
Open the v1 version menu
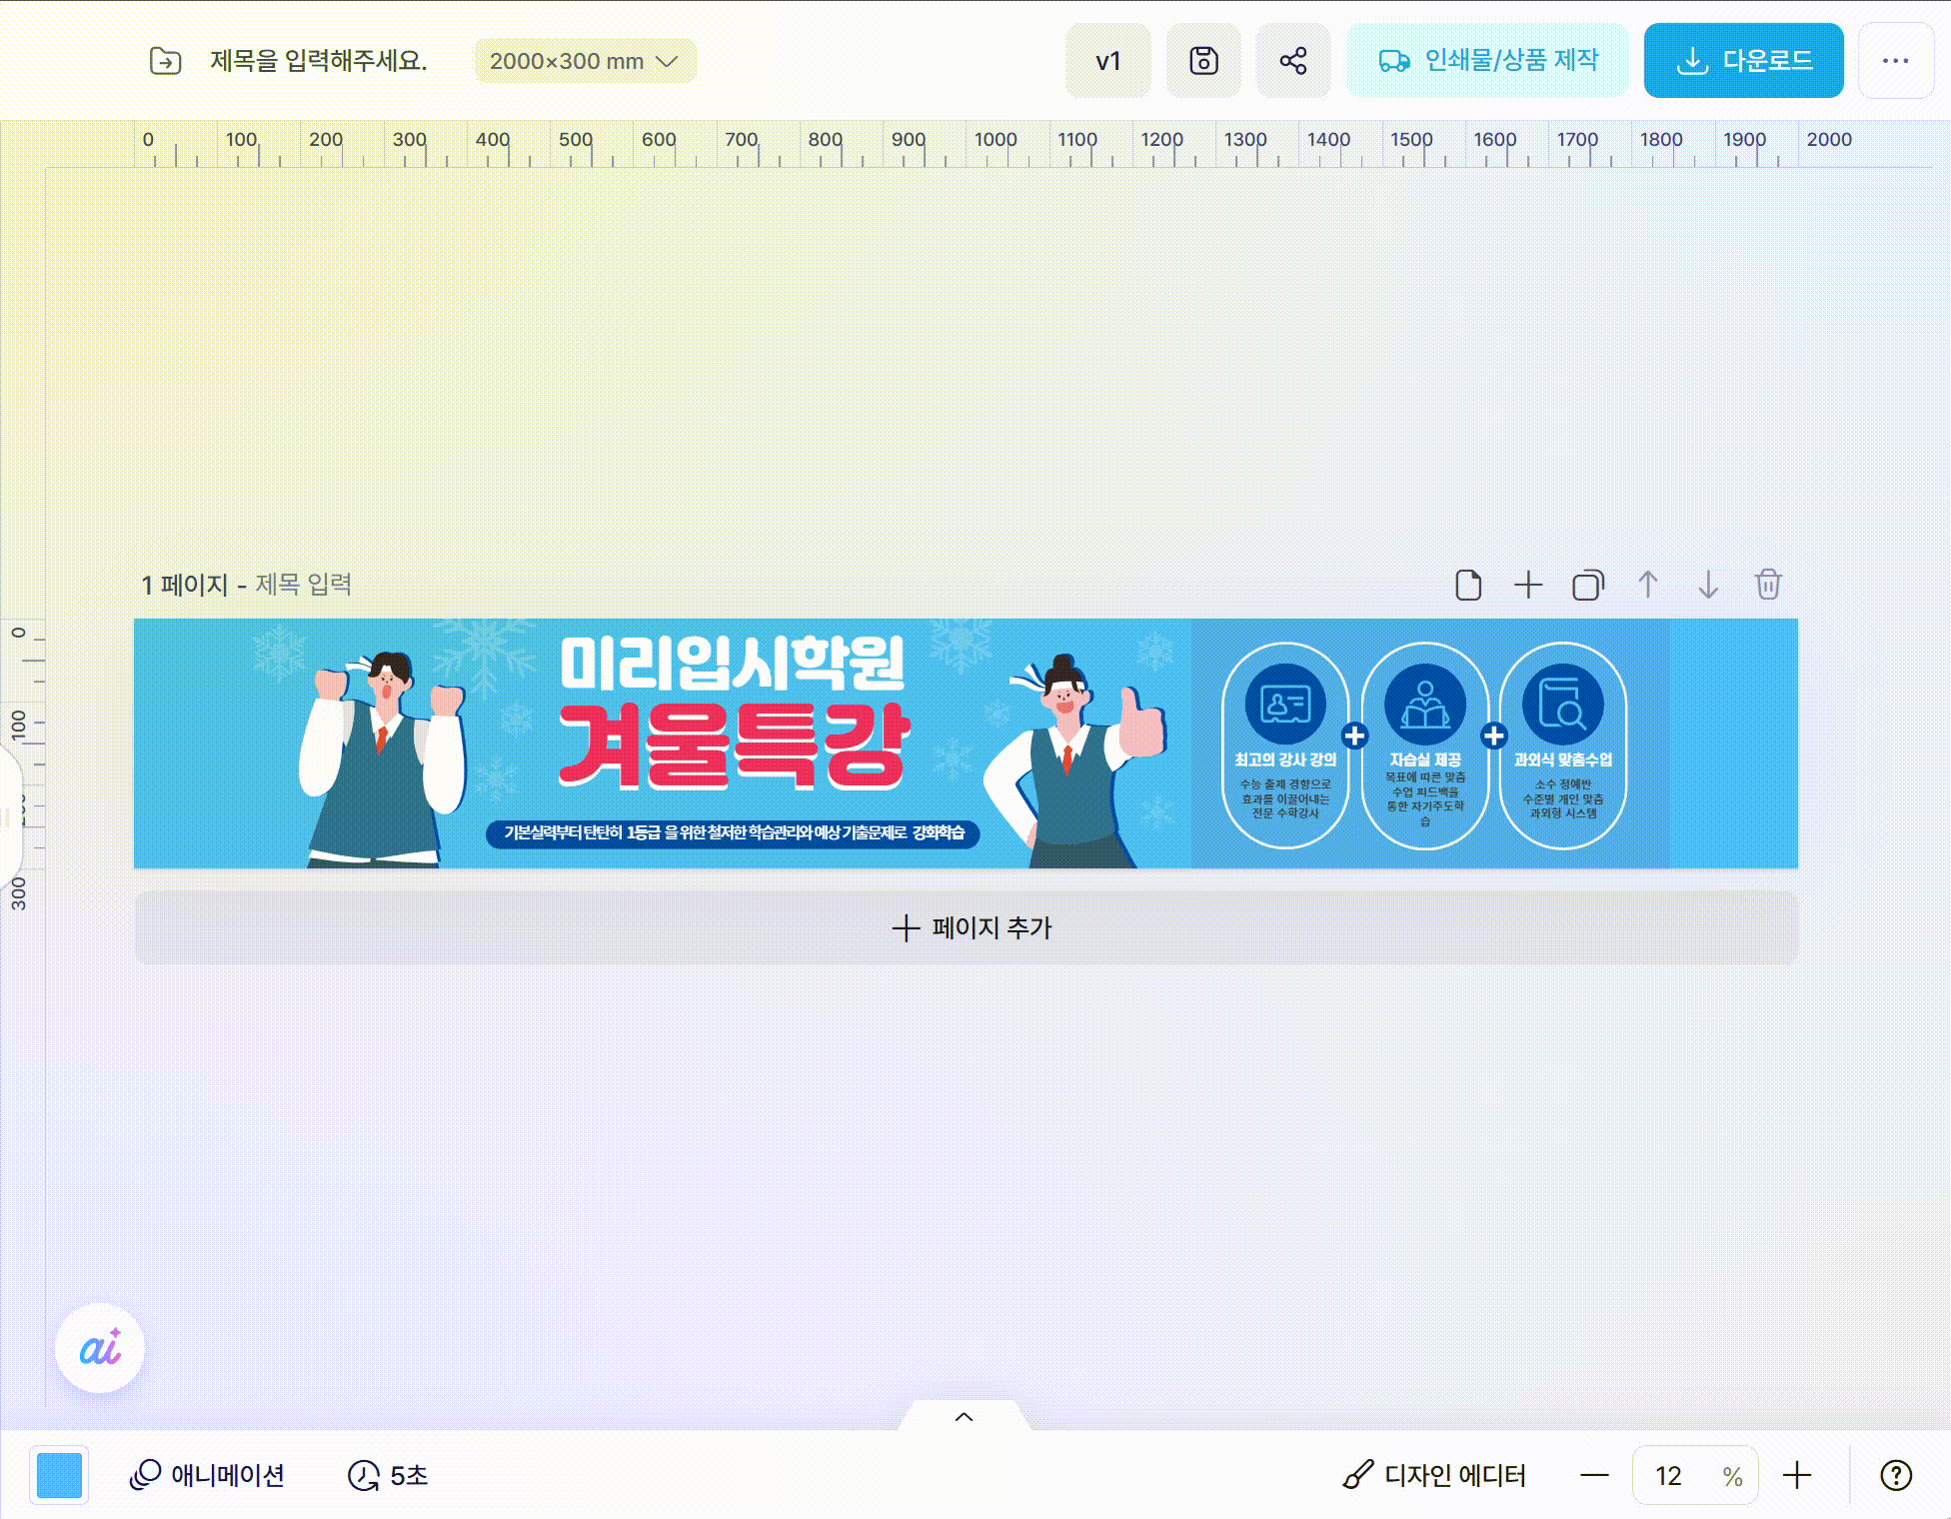tap(1107, 61)
